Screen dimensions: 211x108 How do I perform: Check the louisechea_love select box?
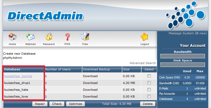click(149, 96)
